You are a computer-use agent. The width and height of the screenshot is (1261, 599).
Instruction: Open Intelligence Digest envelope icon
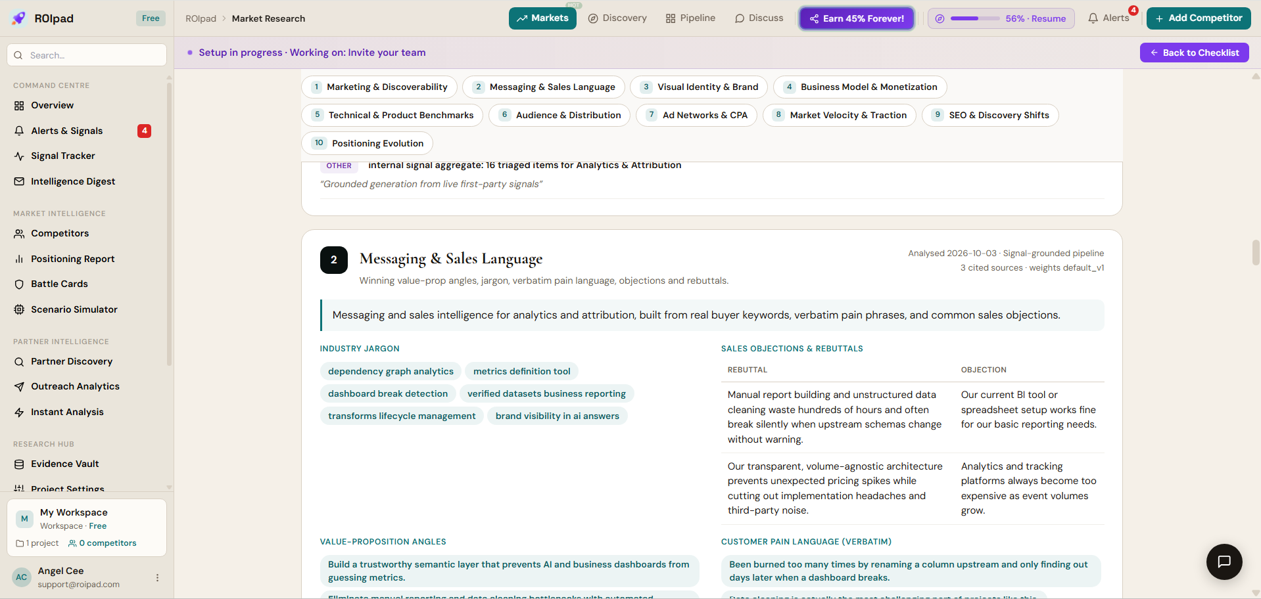click(x=19, y=181)
